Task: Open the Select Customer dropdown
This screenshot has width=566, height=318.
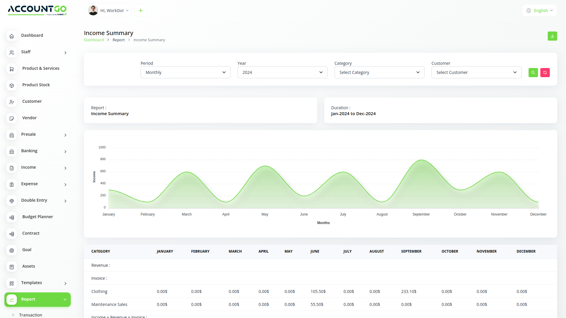Action: pos(476,72)
